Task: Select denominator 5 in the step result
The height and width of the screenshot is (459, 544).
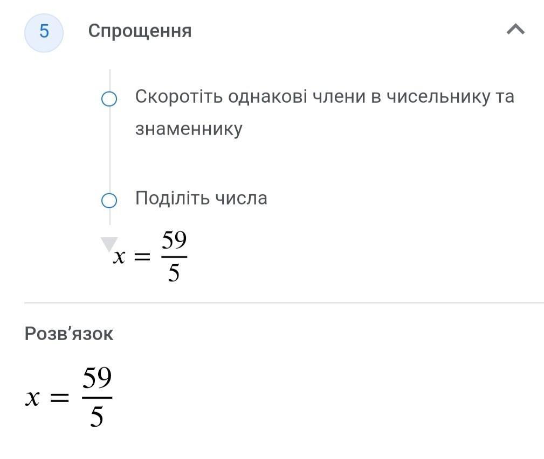Action: 174,273
